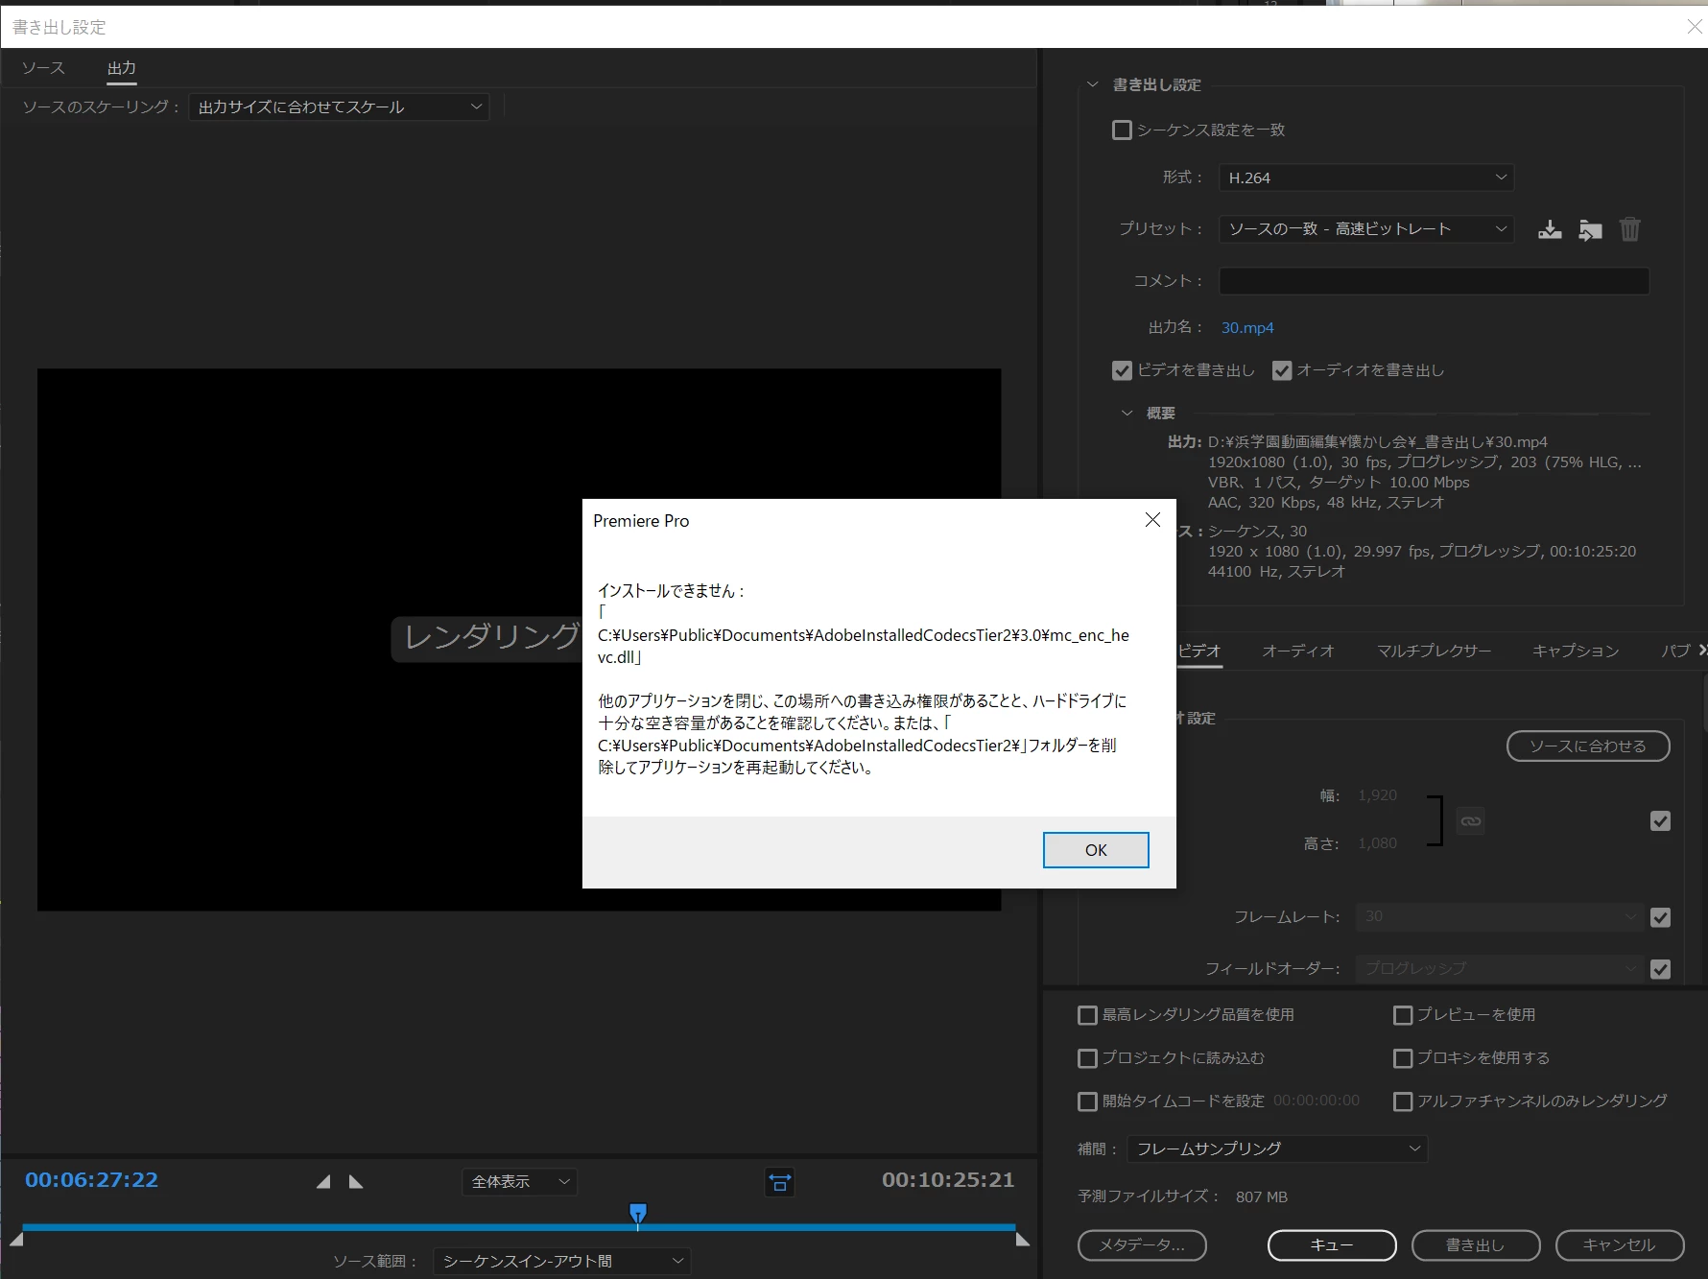The height and width of the screenshot is (1279, 1708).
Task: Click the ソースに合わせる button
Action: (1588, 746)
